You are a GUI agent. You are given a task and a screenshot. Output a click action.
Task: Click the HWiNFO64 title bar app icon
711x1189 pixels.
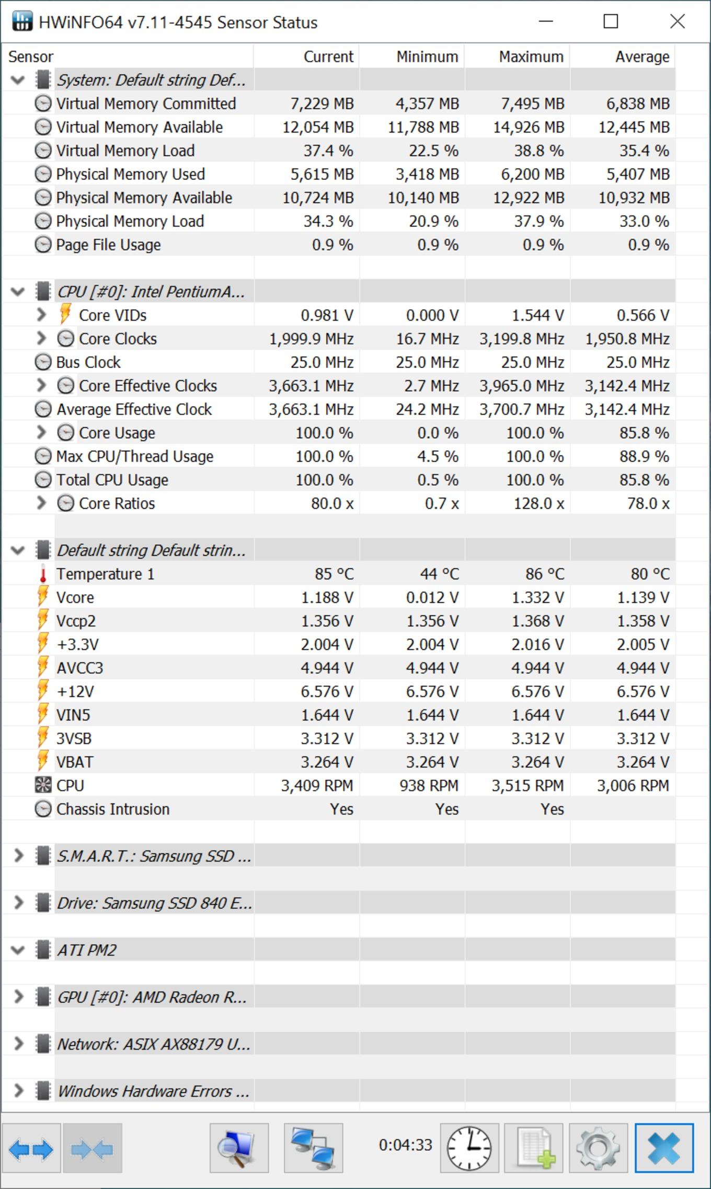tap(22, 21)
